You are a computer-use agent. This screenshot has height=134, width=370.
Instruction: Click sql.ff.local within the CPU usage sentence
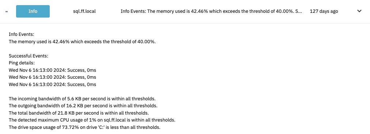114,120
